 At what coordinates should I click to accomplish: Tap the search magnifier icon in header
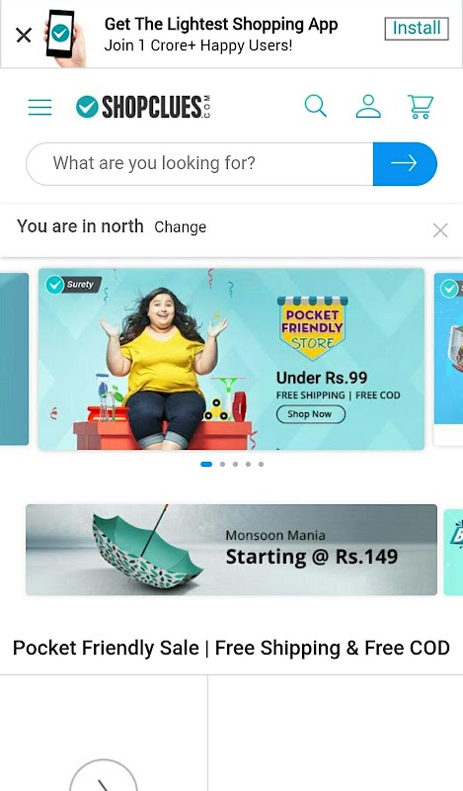point(316,106)
